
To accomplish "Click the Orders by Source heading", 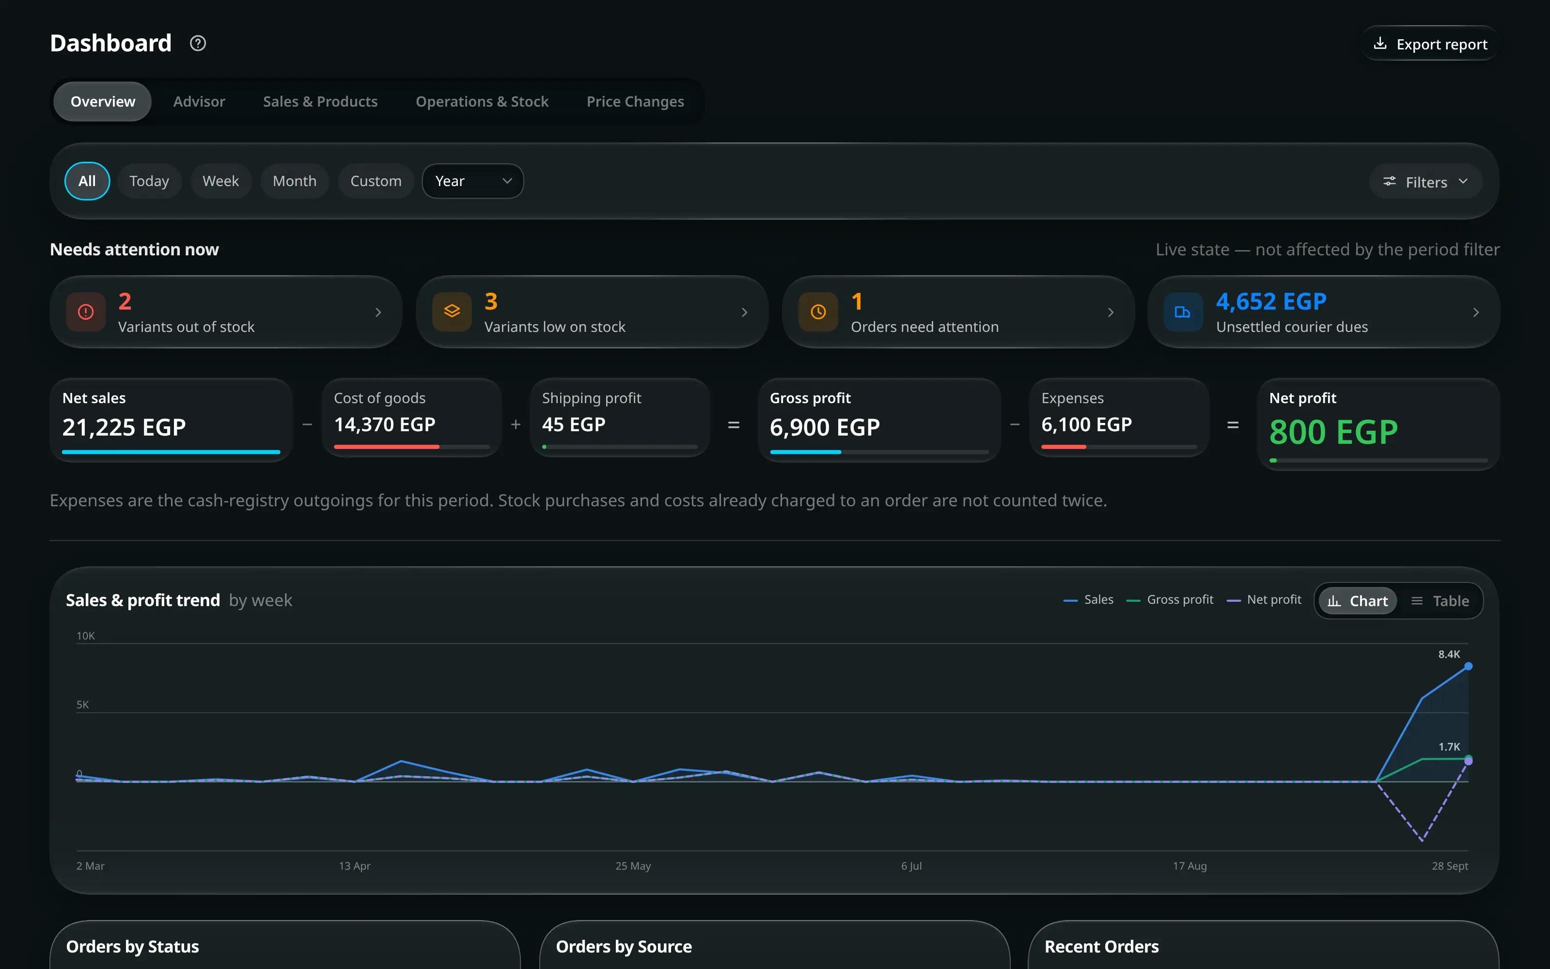I will (x=624, y=947).
